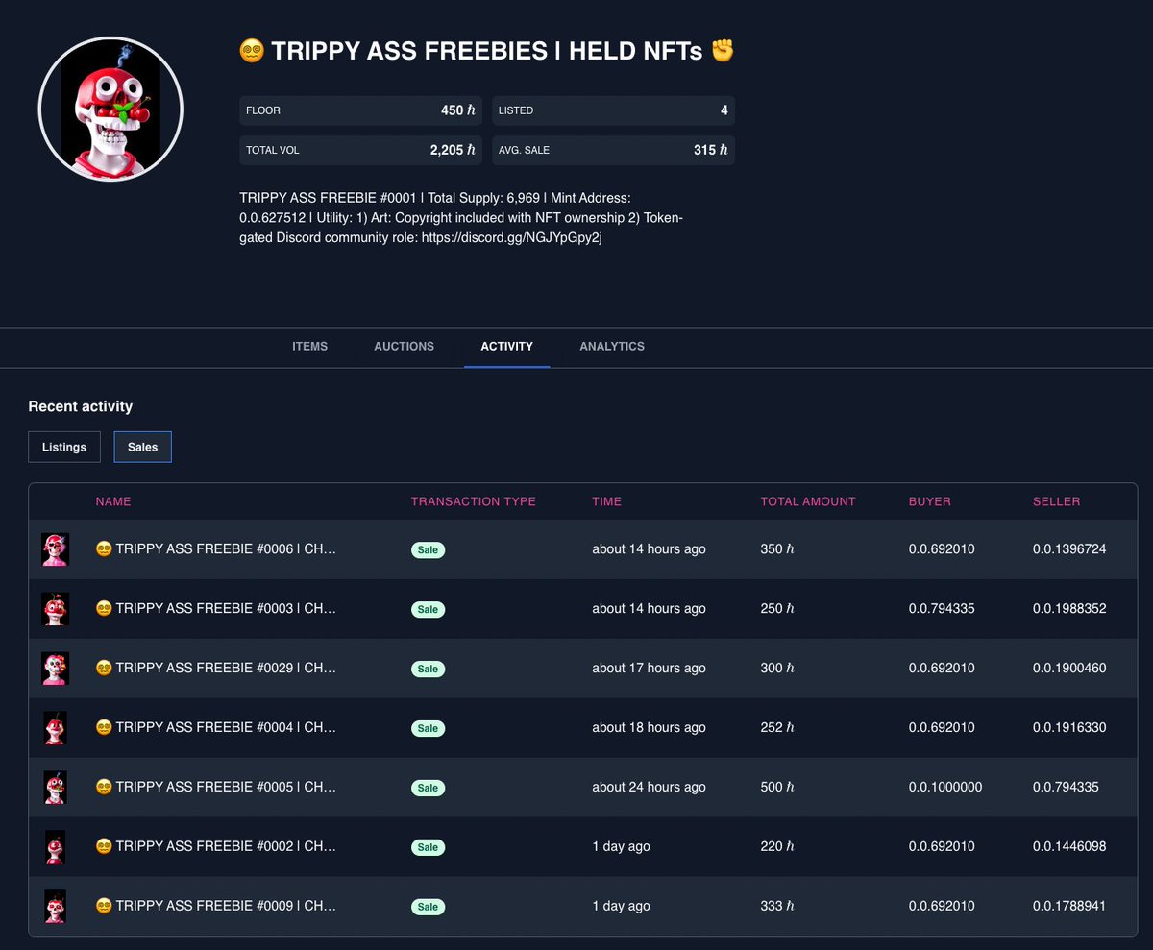Open TRIPPY ASS FREEBIE #0029 name link
Image resolution: width=1153 pixels, height=950 pixels.
pos(216,669)
